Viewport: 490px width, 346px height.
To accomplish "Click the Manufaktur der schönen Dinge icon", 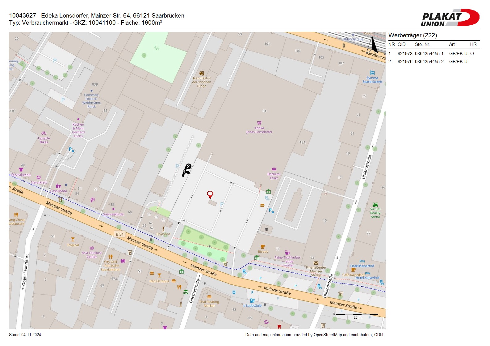I will click(202, 73).
